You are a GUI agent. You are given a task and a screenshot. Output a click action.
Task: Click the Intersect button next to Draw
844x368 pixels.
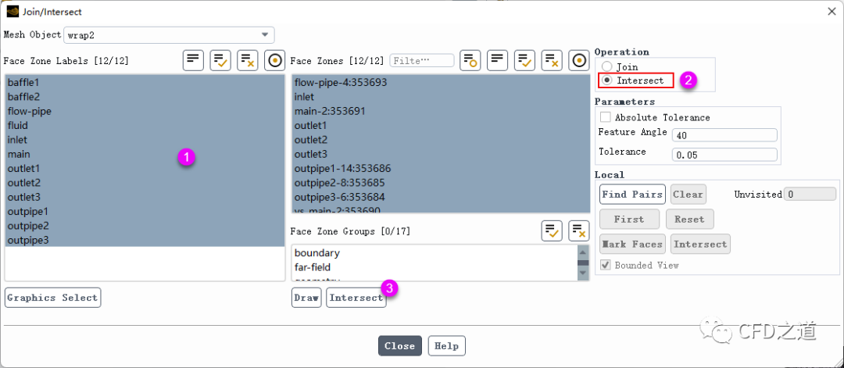click(356, 298)
